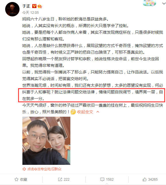The width and height of the screenshot is (166, 185).
Task: Click the 今天 12:05 timestamp
Action: [x=30, y=12]
